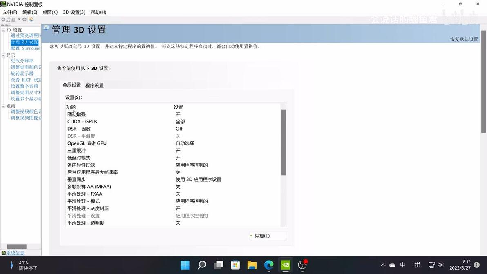The width and height of the screenshot is (487, 274).
Task: Open 配置 Surround tree item
Action: [26, 48]
